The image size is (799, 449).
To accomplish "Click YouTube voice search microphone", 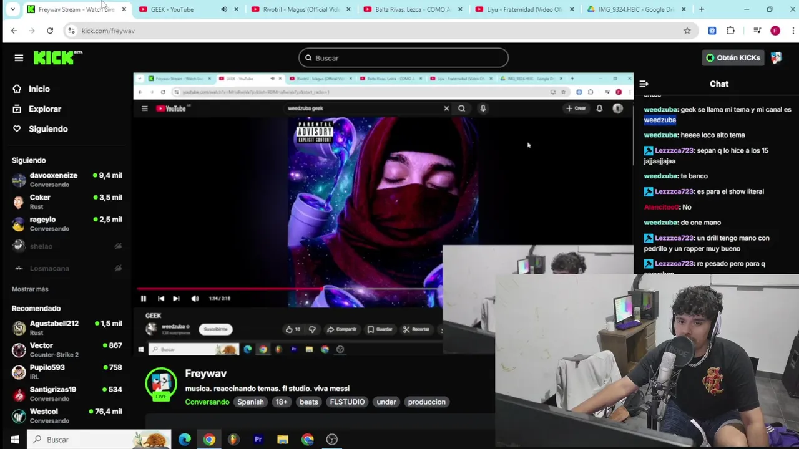I will point(483,109).
